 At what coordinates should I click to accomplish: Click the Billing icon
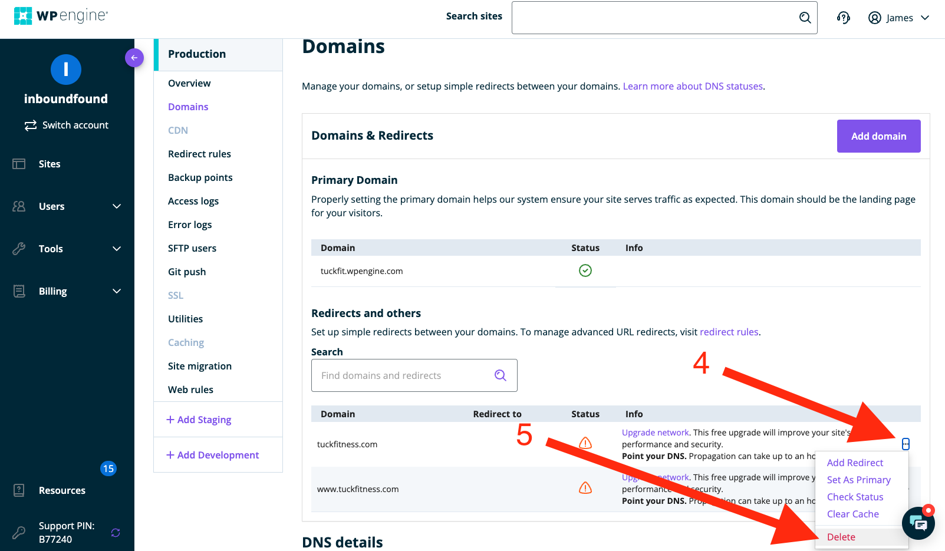[x=19, y=291]
